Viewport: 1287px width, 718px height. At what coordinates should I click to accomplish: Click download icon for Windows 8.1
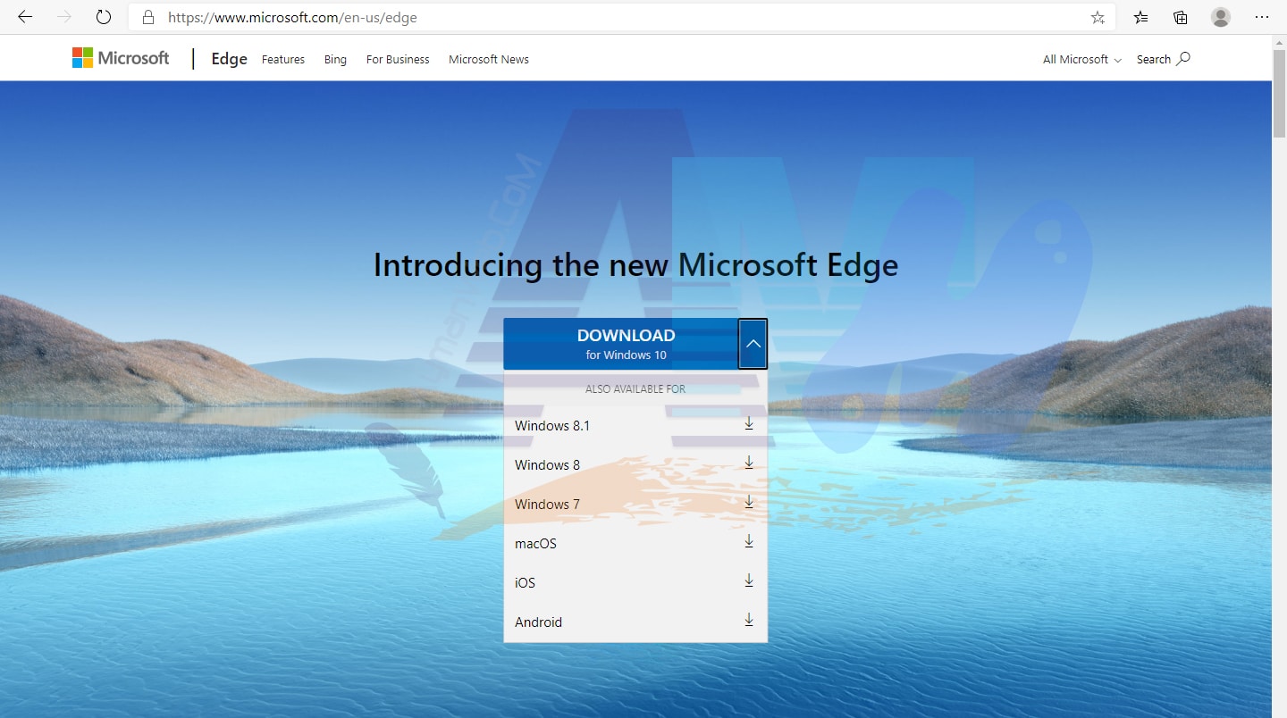[x=749, y=423]
